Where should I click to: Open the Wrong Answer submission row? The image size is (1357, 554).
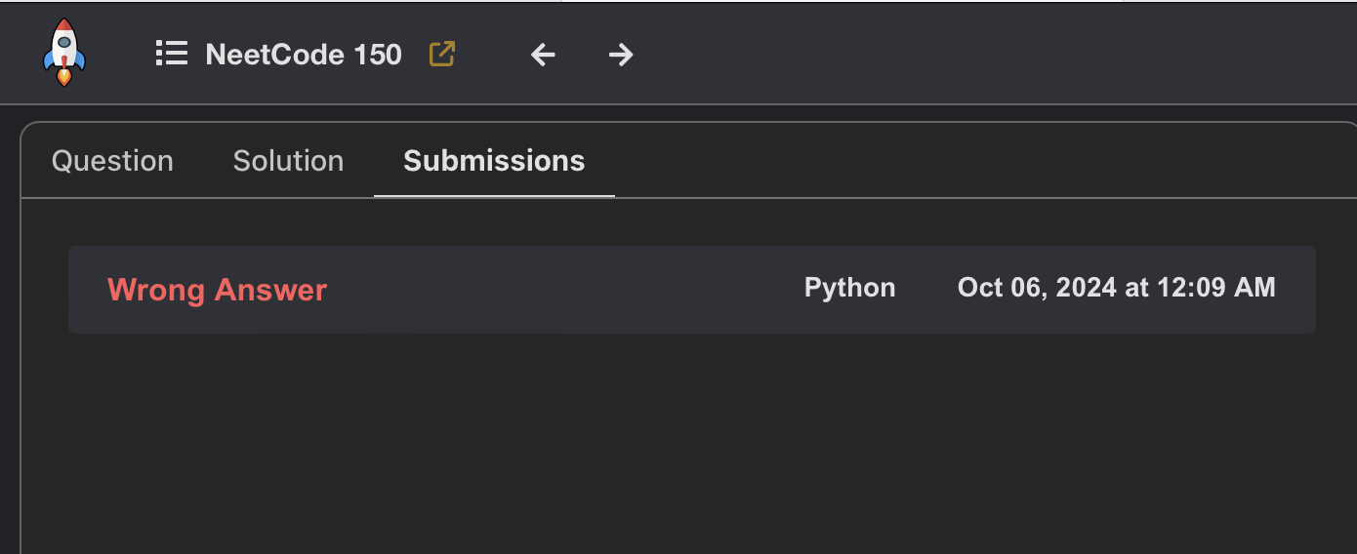691,290
